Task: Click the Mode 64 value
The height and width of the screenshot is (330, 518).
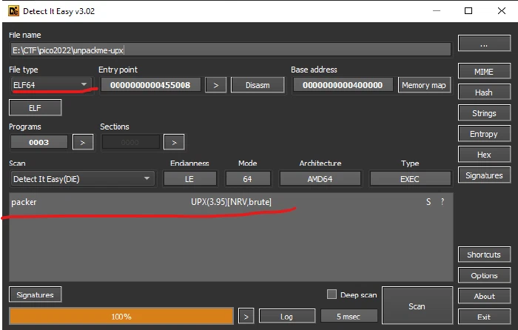Action: click(247, 179)
